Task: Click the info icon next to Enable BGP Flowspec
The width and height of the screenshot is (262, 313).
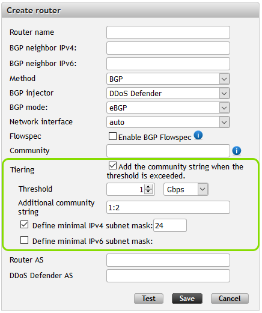Action: pos(198,135)
